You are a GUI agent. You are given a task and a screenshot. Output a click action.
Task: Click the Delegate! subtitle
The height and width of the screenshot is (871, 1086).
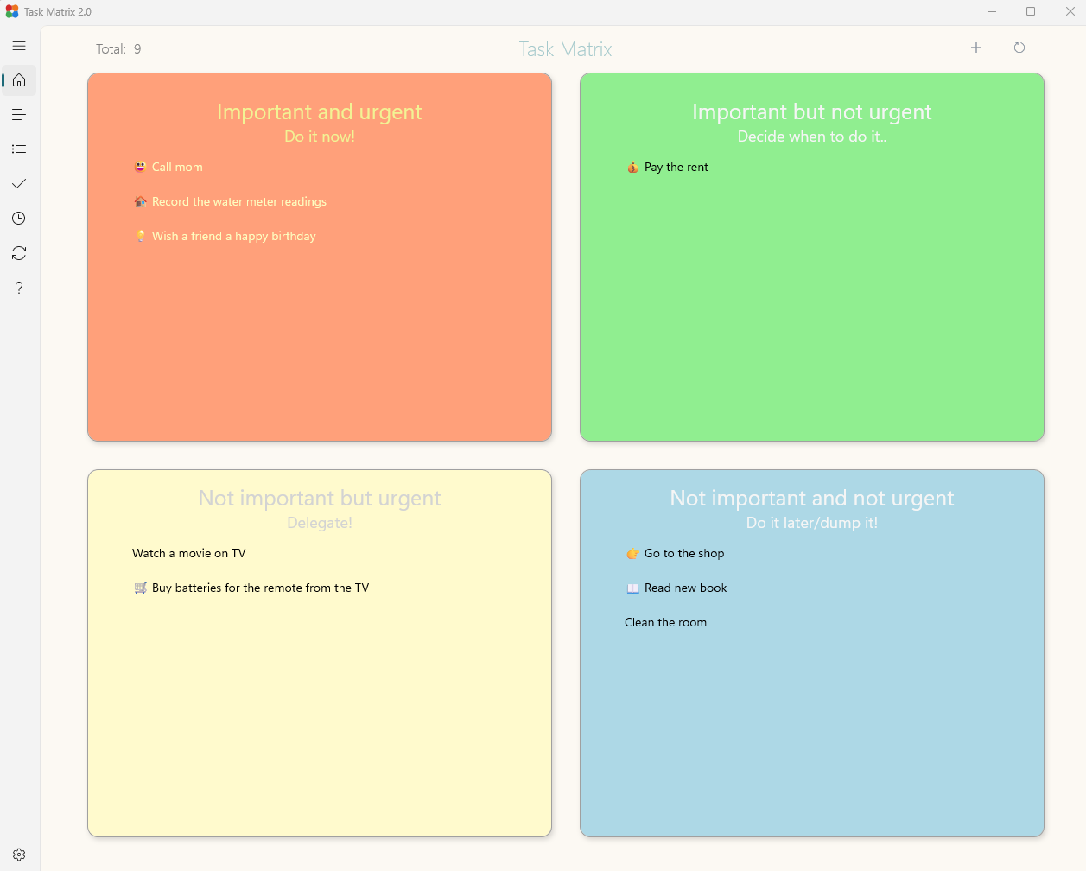320,523
